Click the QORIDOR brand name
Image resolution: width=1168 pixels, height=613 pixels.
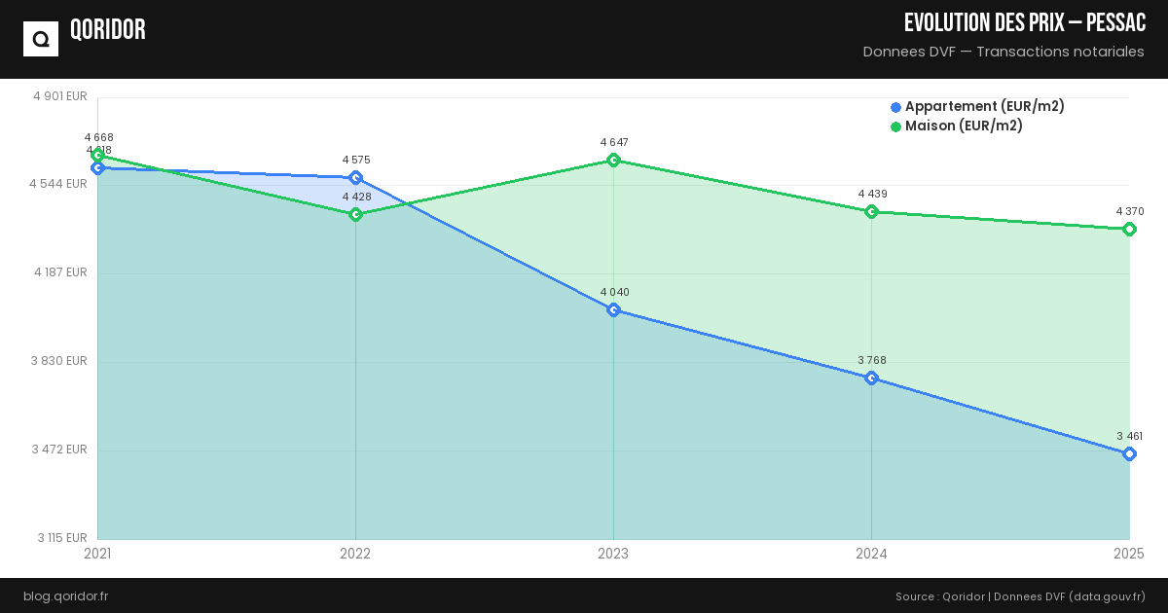click(x=108, y=30)
